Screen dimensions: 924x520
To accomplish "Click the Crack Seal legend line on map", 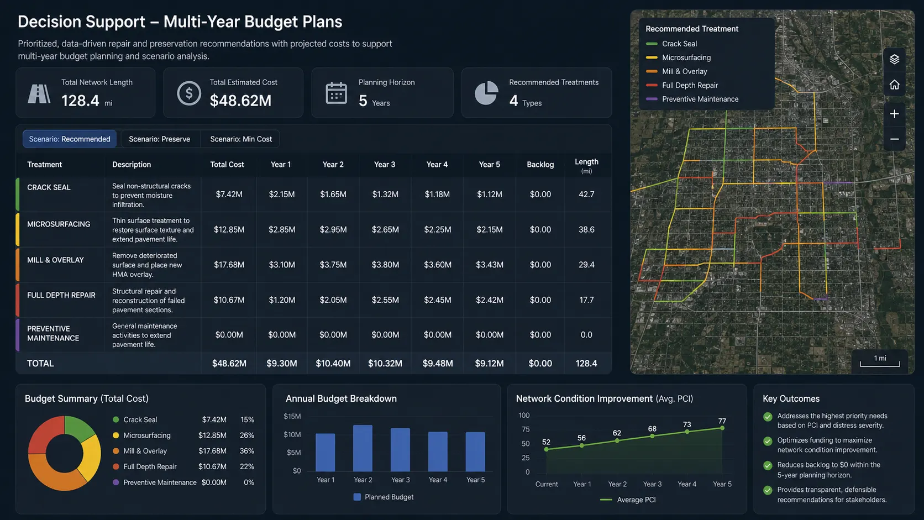I will [652, 44].
